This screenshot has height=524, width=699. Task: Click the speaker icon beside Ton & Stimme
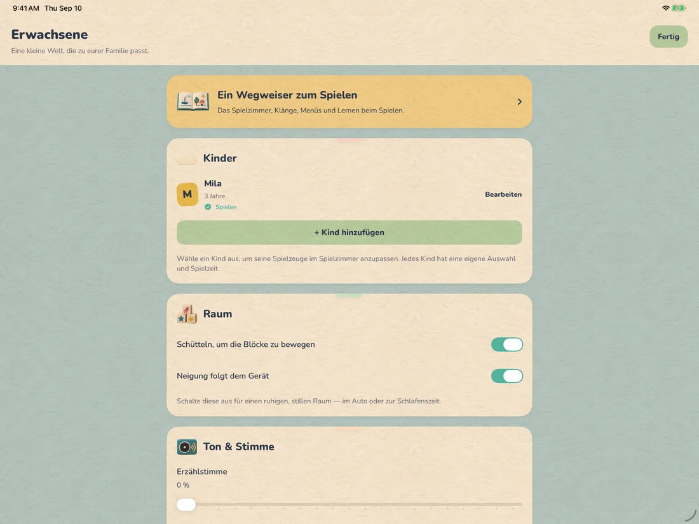tap(187, 447)
